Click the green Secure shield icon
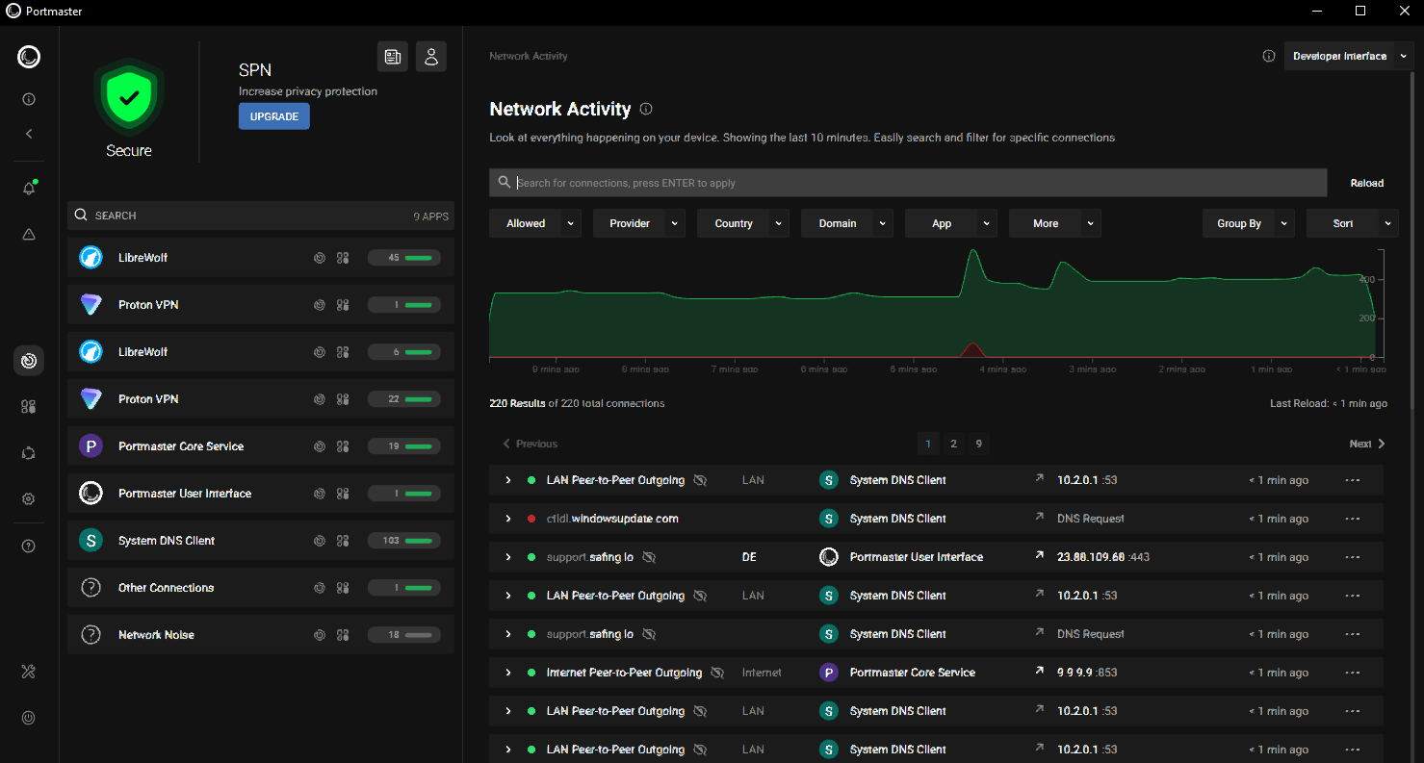This screenshot has width=1424, height=763. pyautogui.click(x=129, y=98)
